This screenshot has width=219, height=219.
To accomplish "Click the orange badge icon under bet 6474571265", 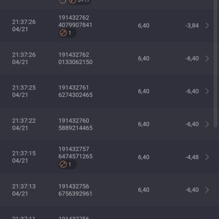I will (63, 164).
